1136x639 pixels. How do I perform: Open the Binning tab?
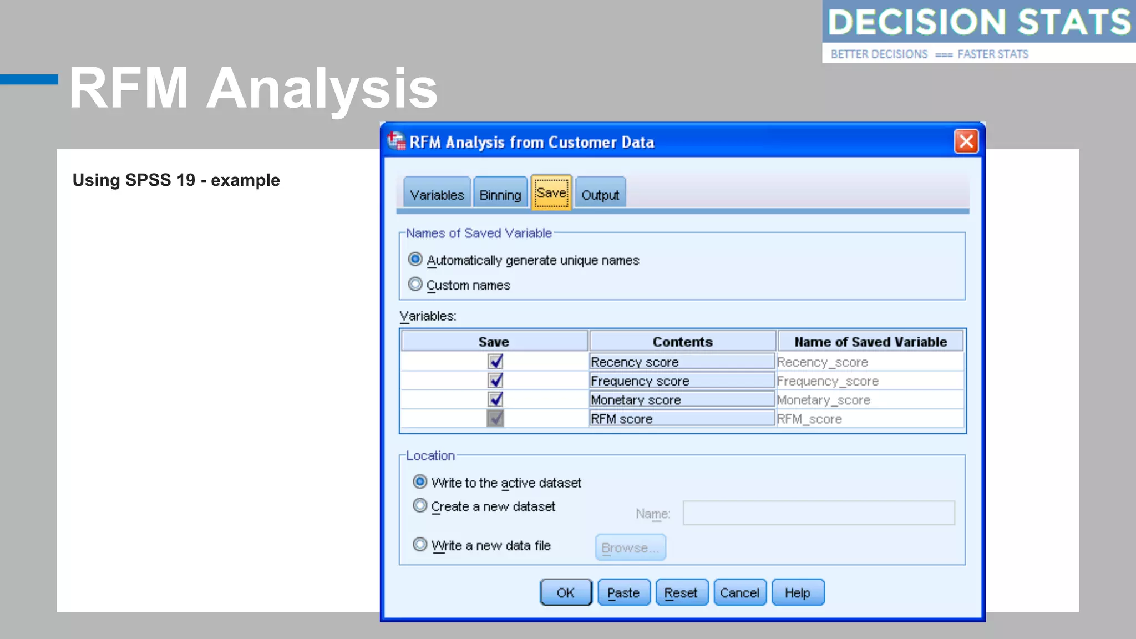(x=500, y=193)
